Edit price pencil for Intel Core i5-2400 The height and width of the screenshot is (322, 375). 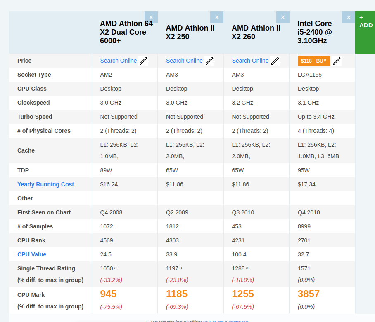tap(337, 61)
